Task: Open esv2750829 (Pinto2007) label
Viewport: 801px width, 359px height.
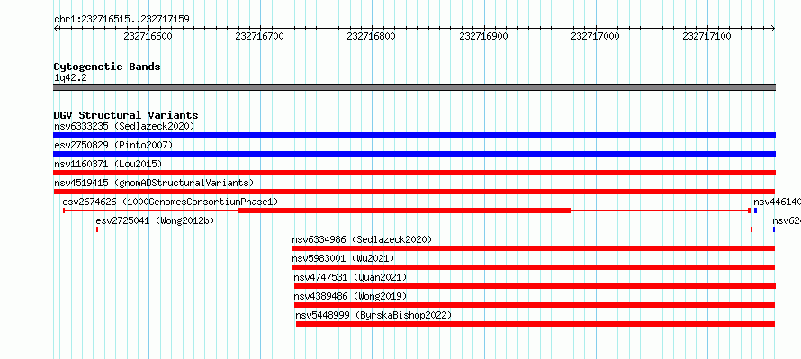Action: (113, 146)
